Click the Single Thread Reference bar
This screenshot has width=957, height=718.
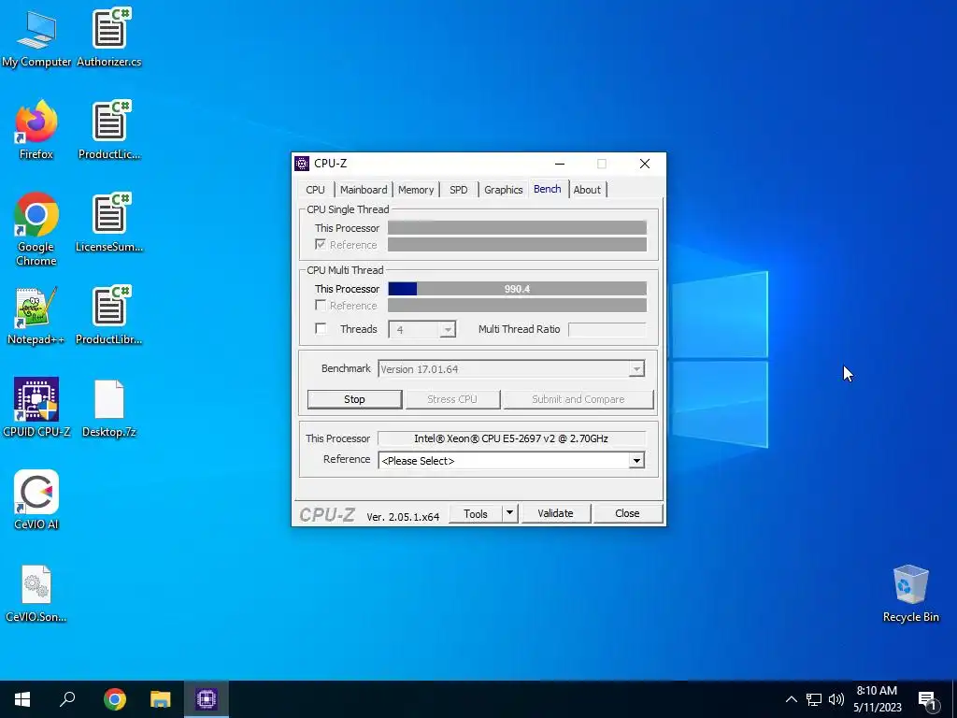tap(517, 244)
